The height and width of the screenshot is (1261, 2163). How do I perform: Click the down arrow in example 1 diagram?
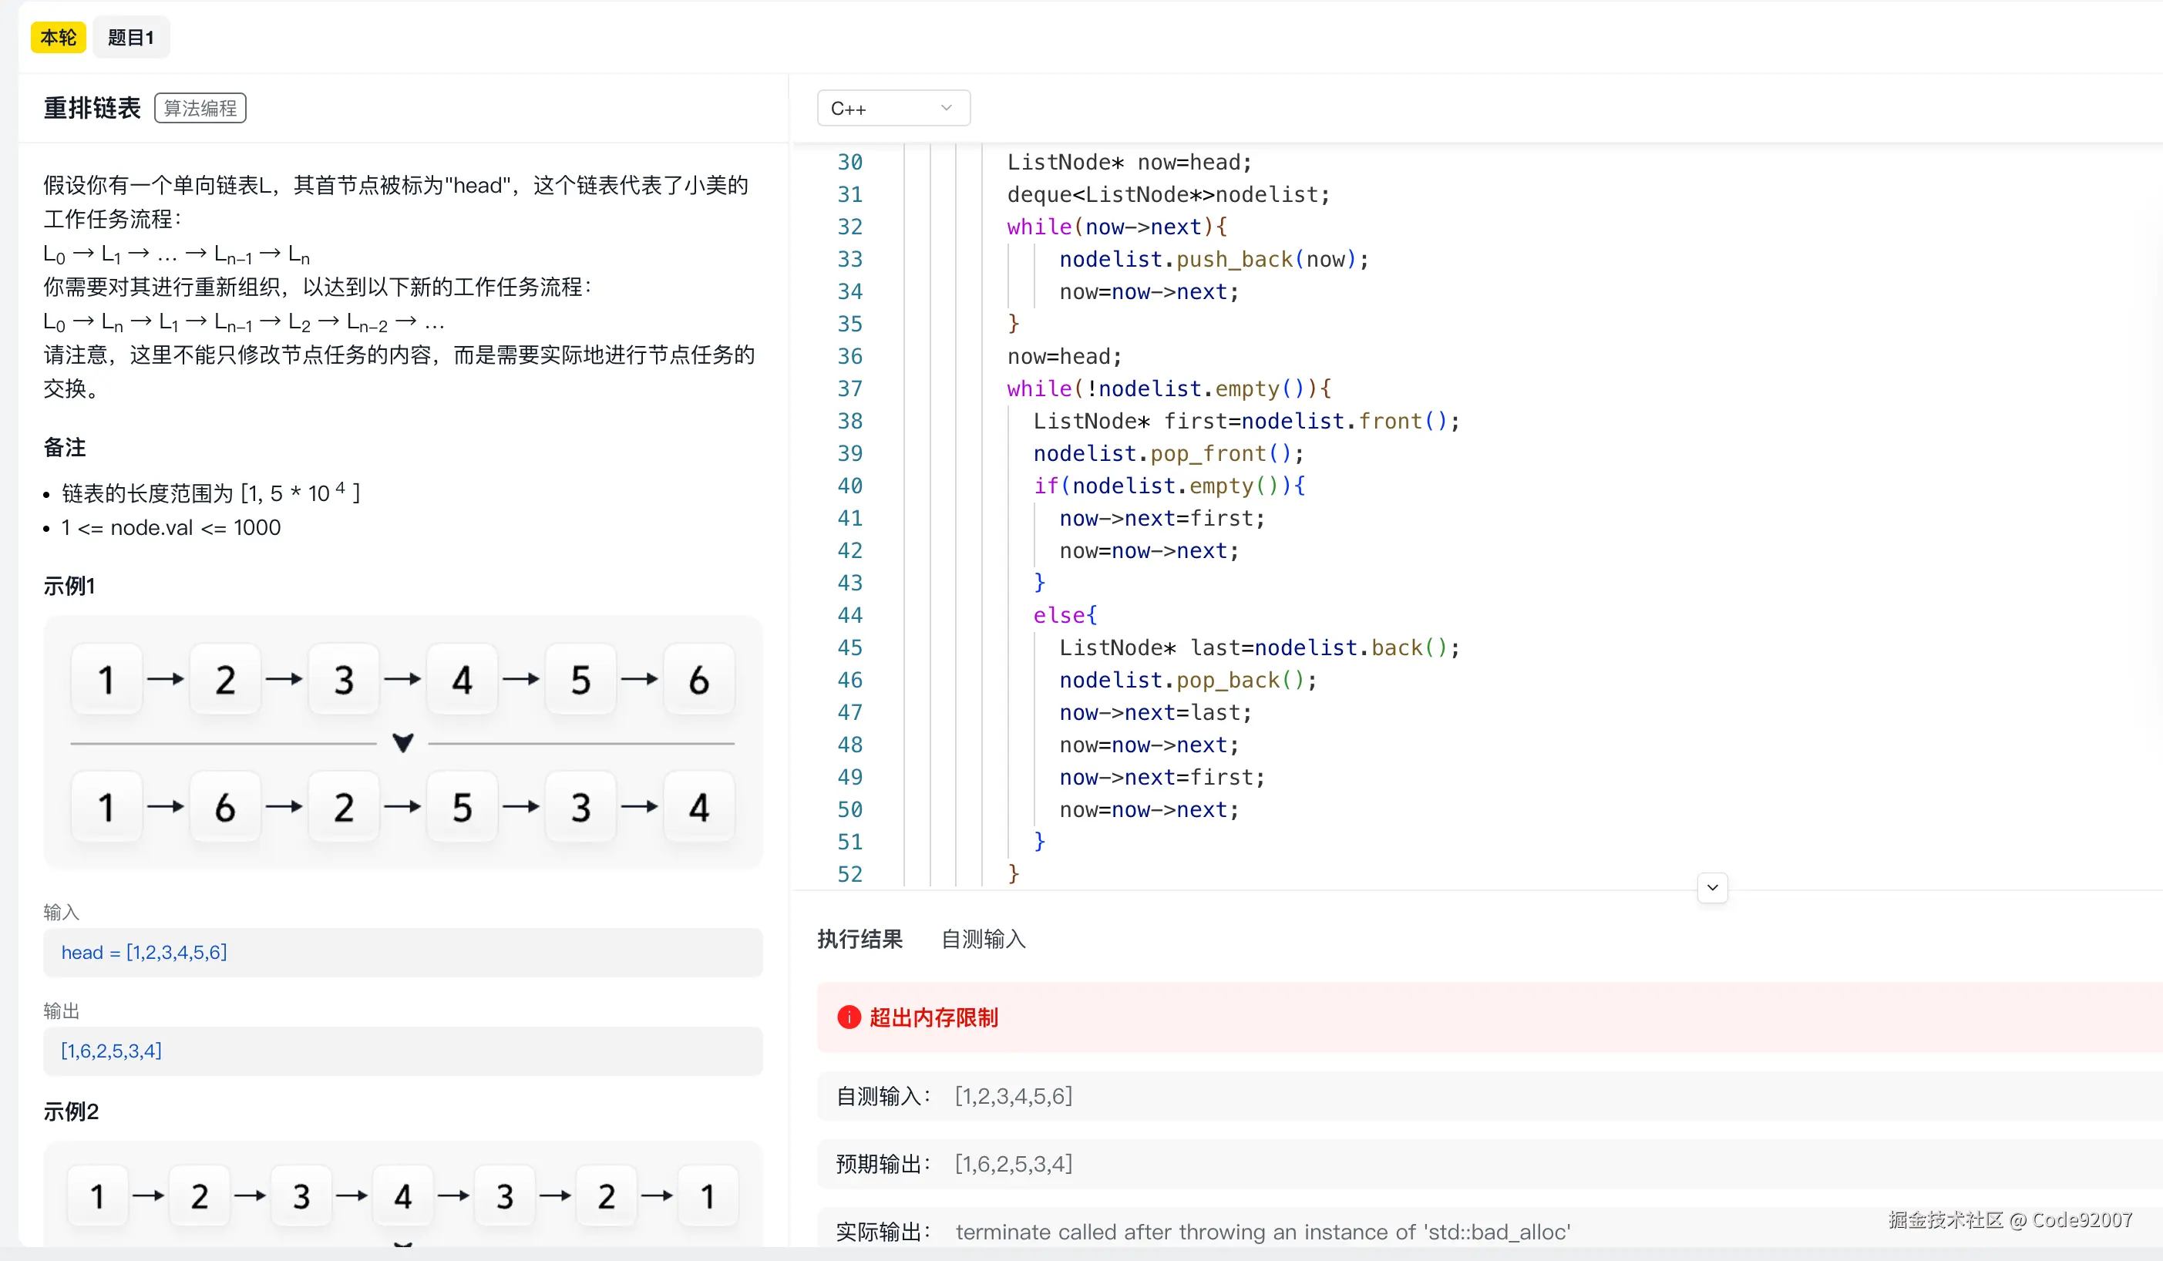402,742
